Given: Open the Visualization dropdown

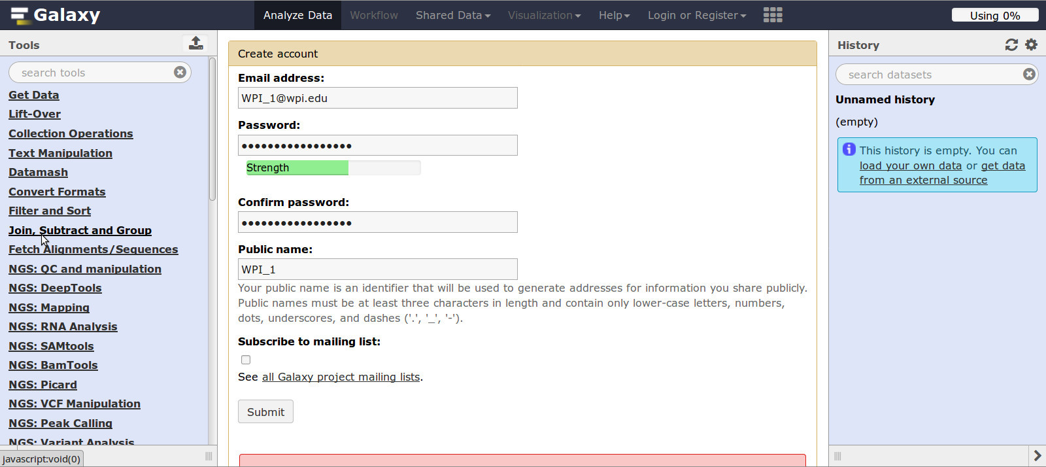Looking at the screenshot, I should click(x=544, y=15).
